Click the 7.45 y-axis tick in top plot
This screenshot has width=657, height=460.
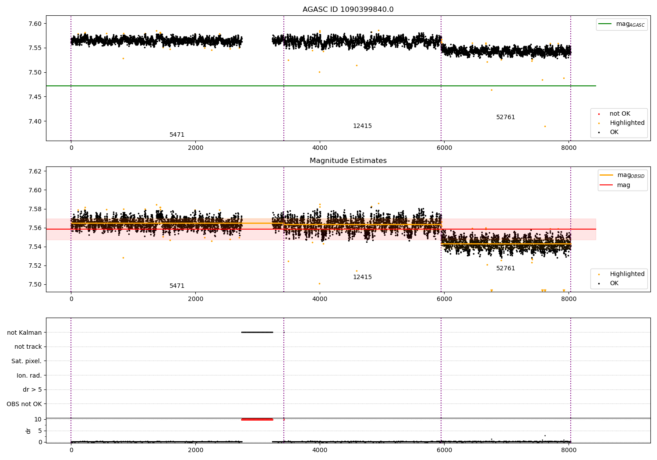(34, 97)
